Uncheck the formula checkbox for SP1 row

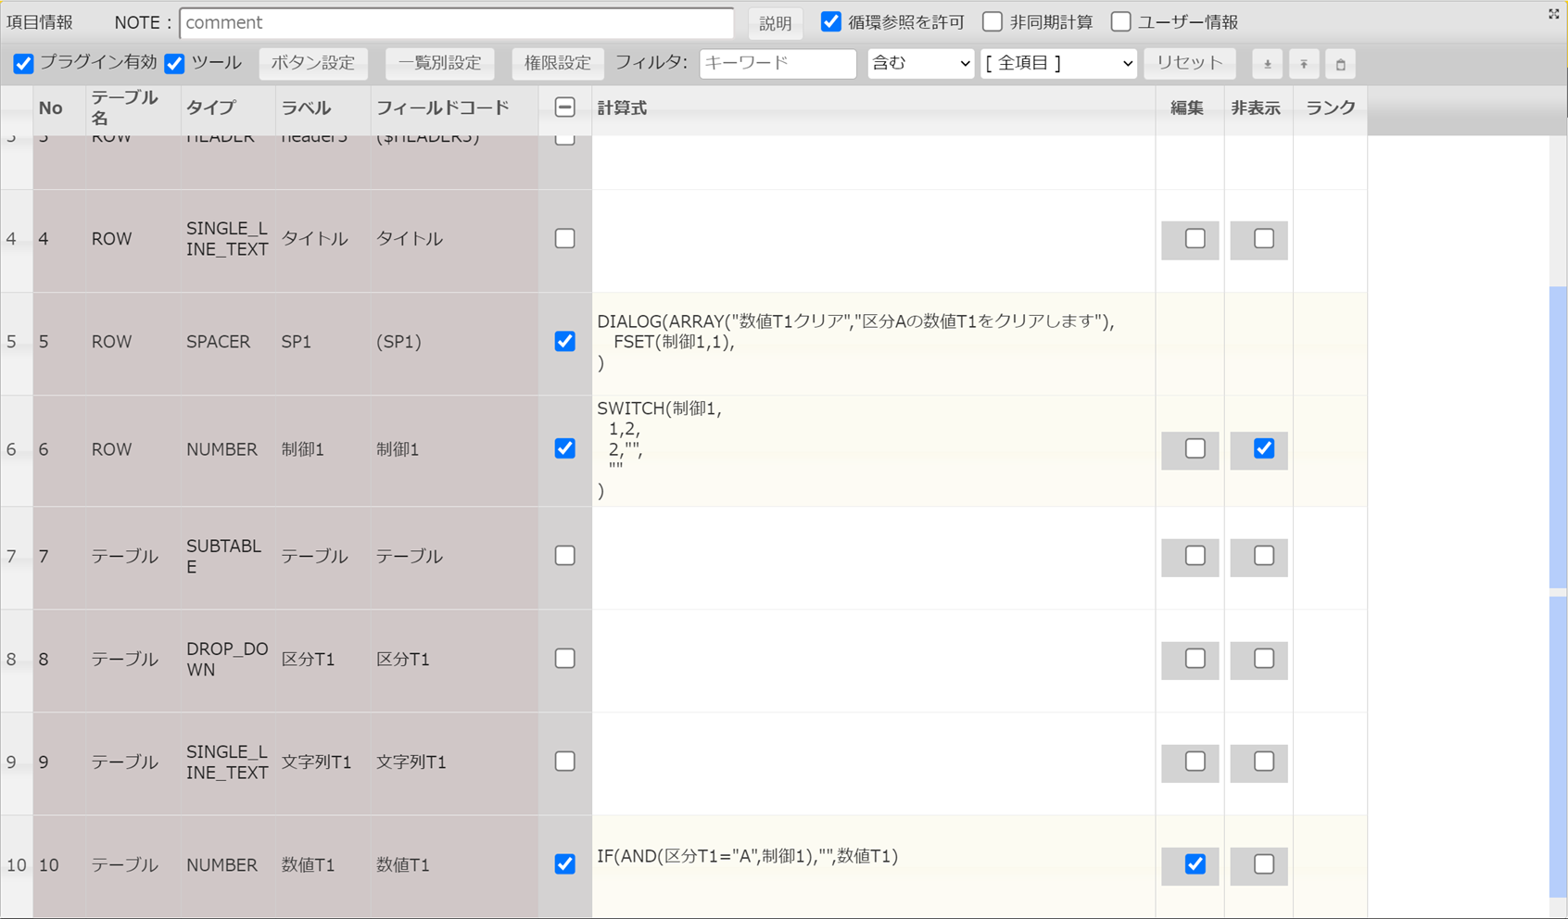[x=564, y=341]
